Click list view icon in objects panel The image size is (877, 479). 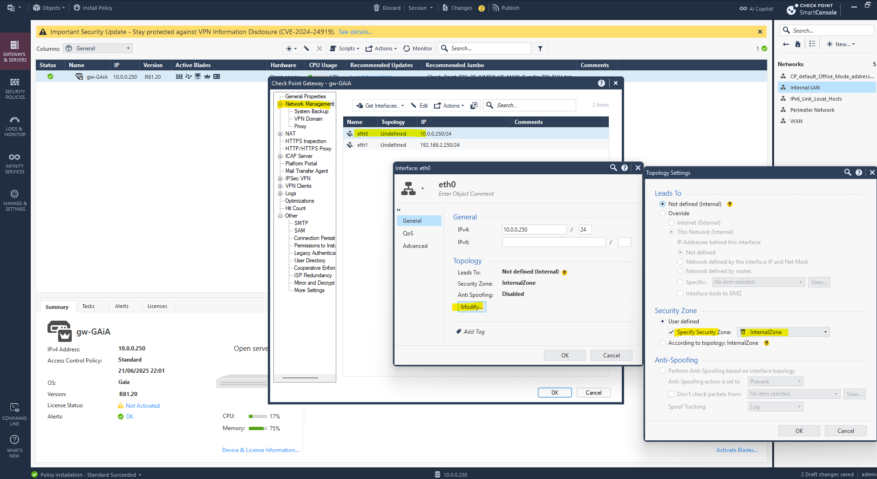coord(812,44)
